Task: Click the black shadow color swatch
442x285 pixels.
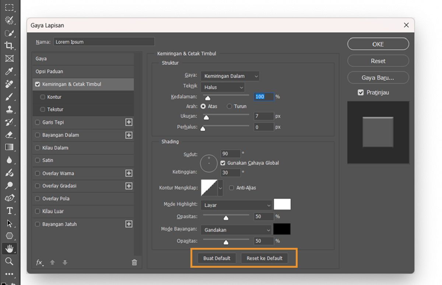Action: point(282,229)
